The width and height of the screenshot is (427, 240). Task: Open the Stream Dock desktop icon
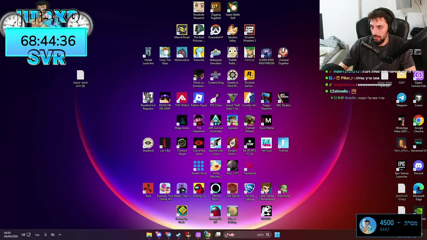tap(199, 168)
